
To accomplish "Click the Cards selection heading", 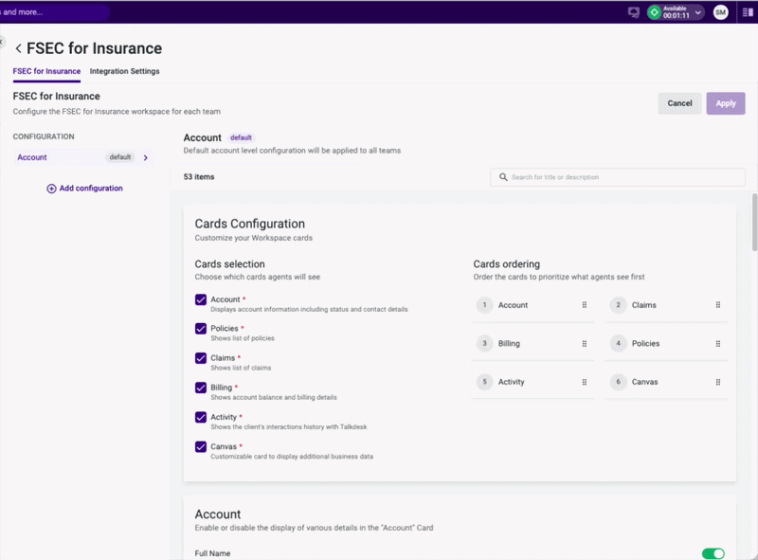I will point(229,264).
